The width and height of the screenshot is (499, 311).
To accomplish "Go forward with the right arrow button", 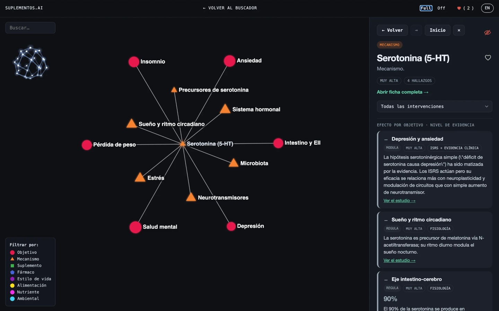I will (416, 30).
